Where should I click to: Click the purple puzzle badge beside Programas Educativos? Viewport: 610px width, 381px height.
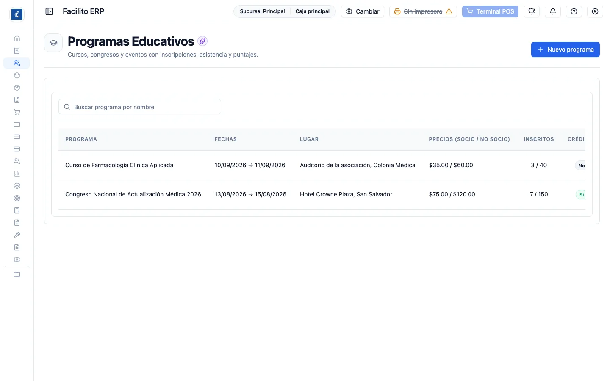(x=202, y=41)
